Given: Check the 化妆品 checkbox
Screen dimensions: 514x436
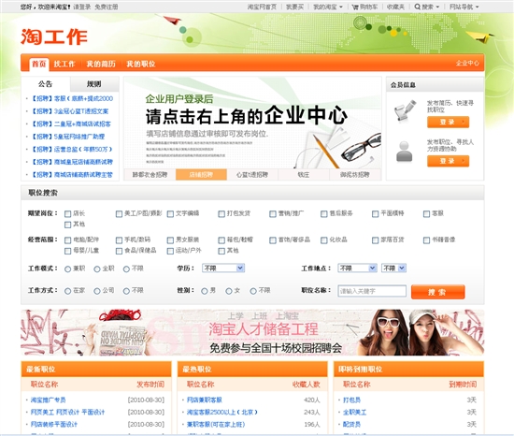Looking at the screenshot, I should click(324, 240).
